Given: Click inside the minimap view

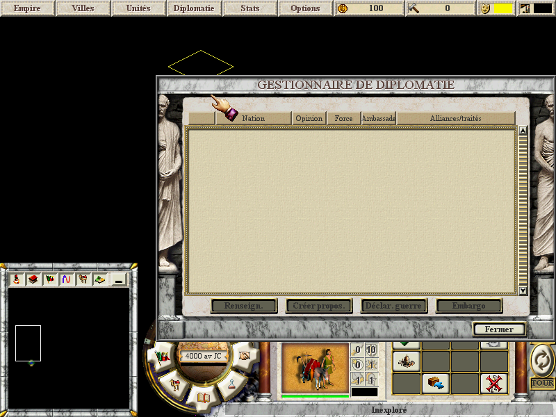Looking at the screenshot, I should pos(69,348).
